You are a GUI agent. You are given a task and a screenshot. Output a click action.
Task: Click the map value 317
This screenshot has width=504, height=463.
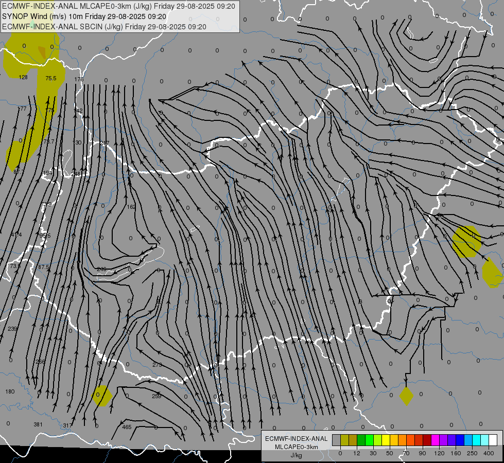(x=67, y=425)
